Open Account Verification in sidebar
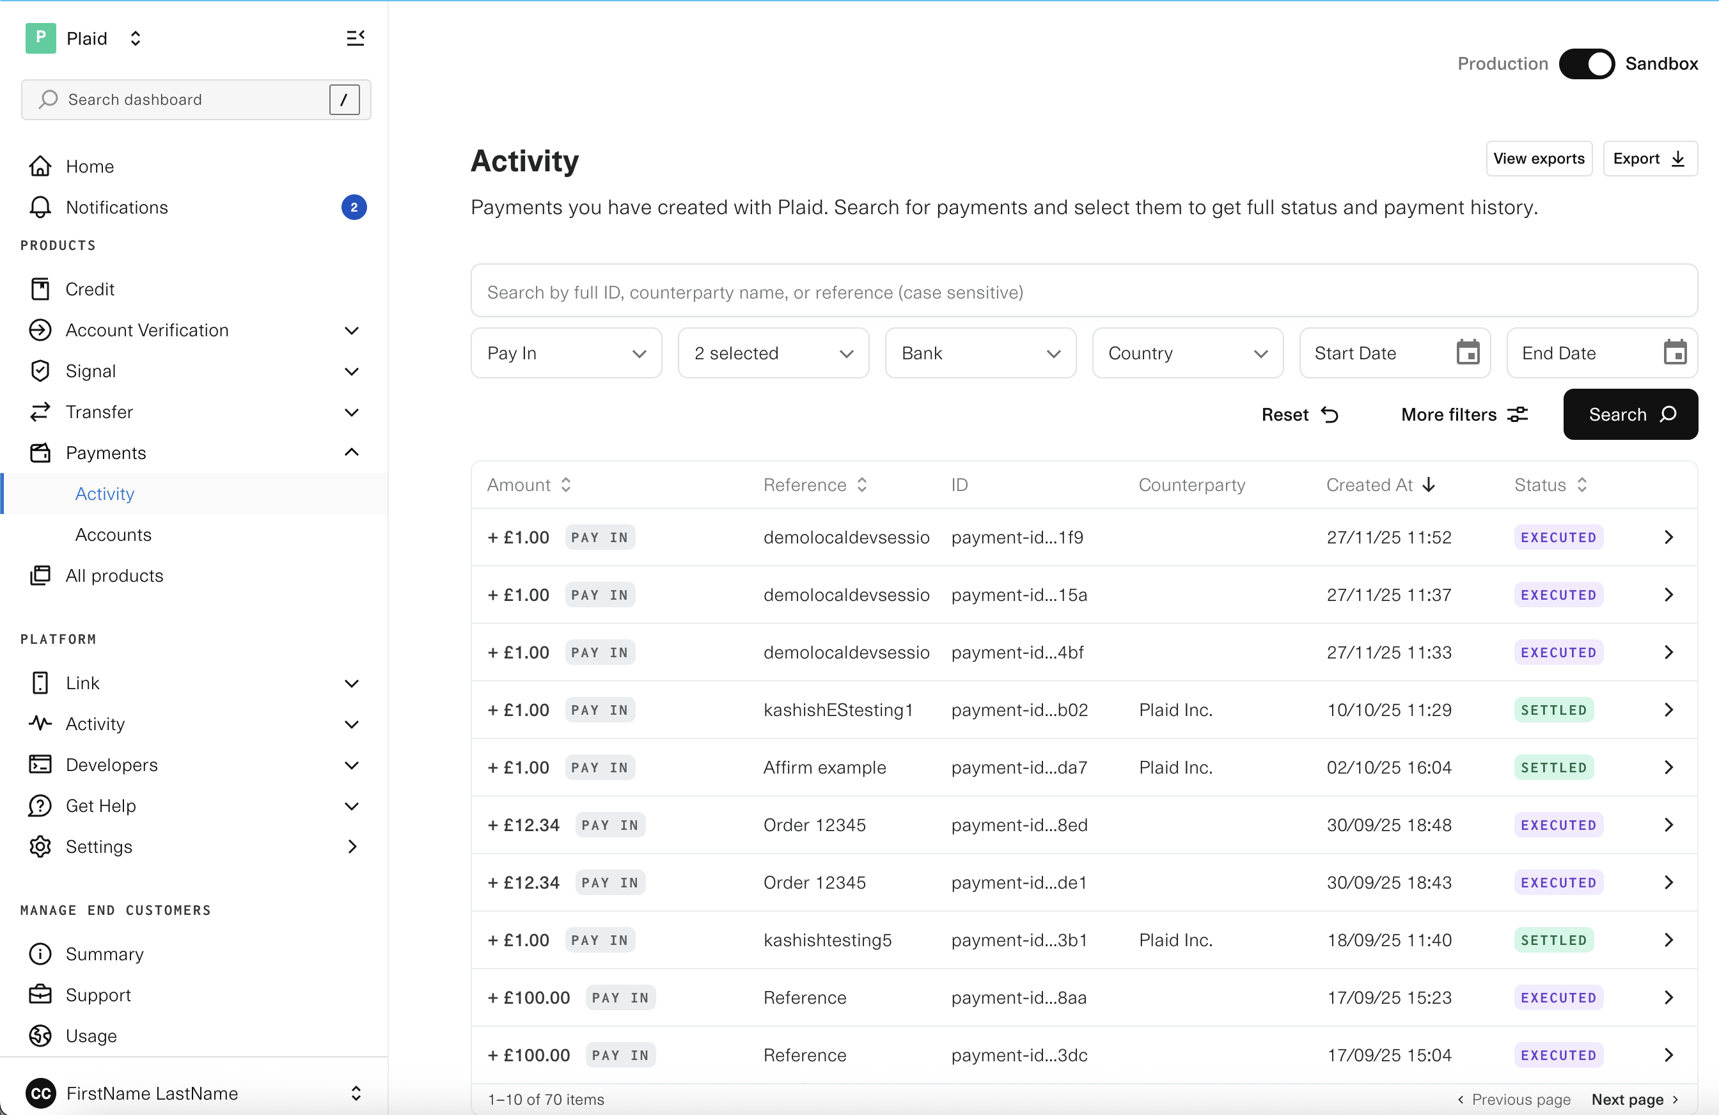 click(x=146, y=330)
